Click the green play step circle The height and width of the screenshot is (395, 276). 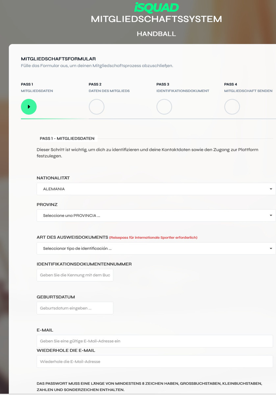point(29,107)
